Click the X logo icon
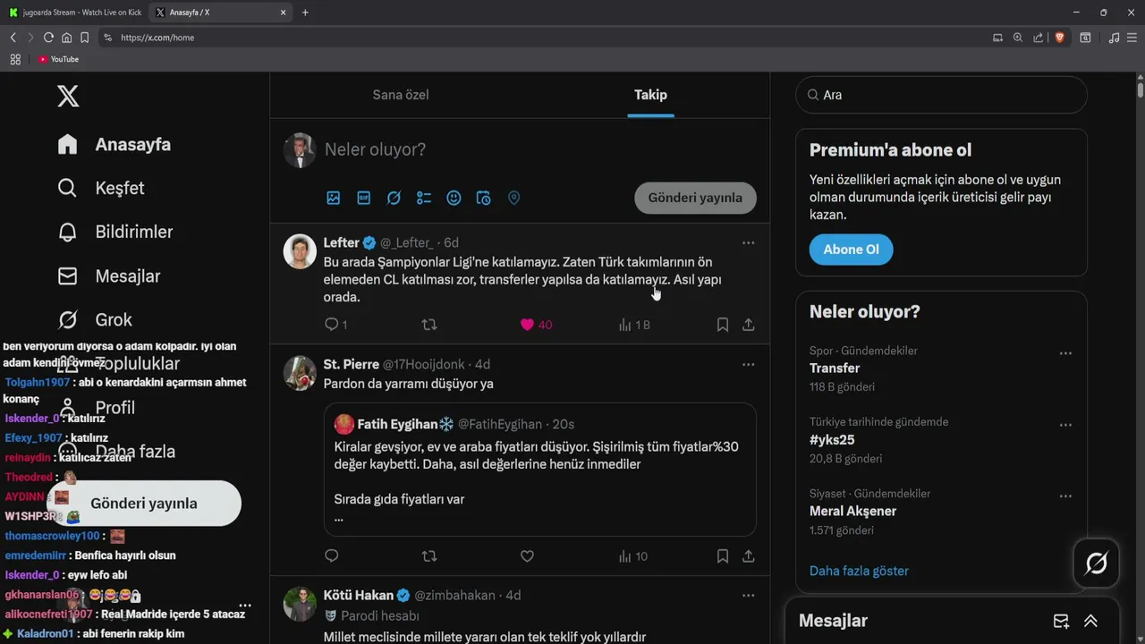This screenshot has height=644, width=1145. [68, 96]
